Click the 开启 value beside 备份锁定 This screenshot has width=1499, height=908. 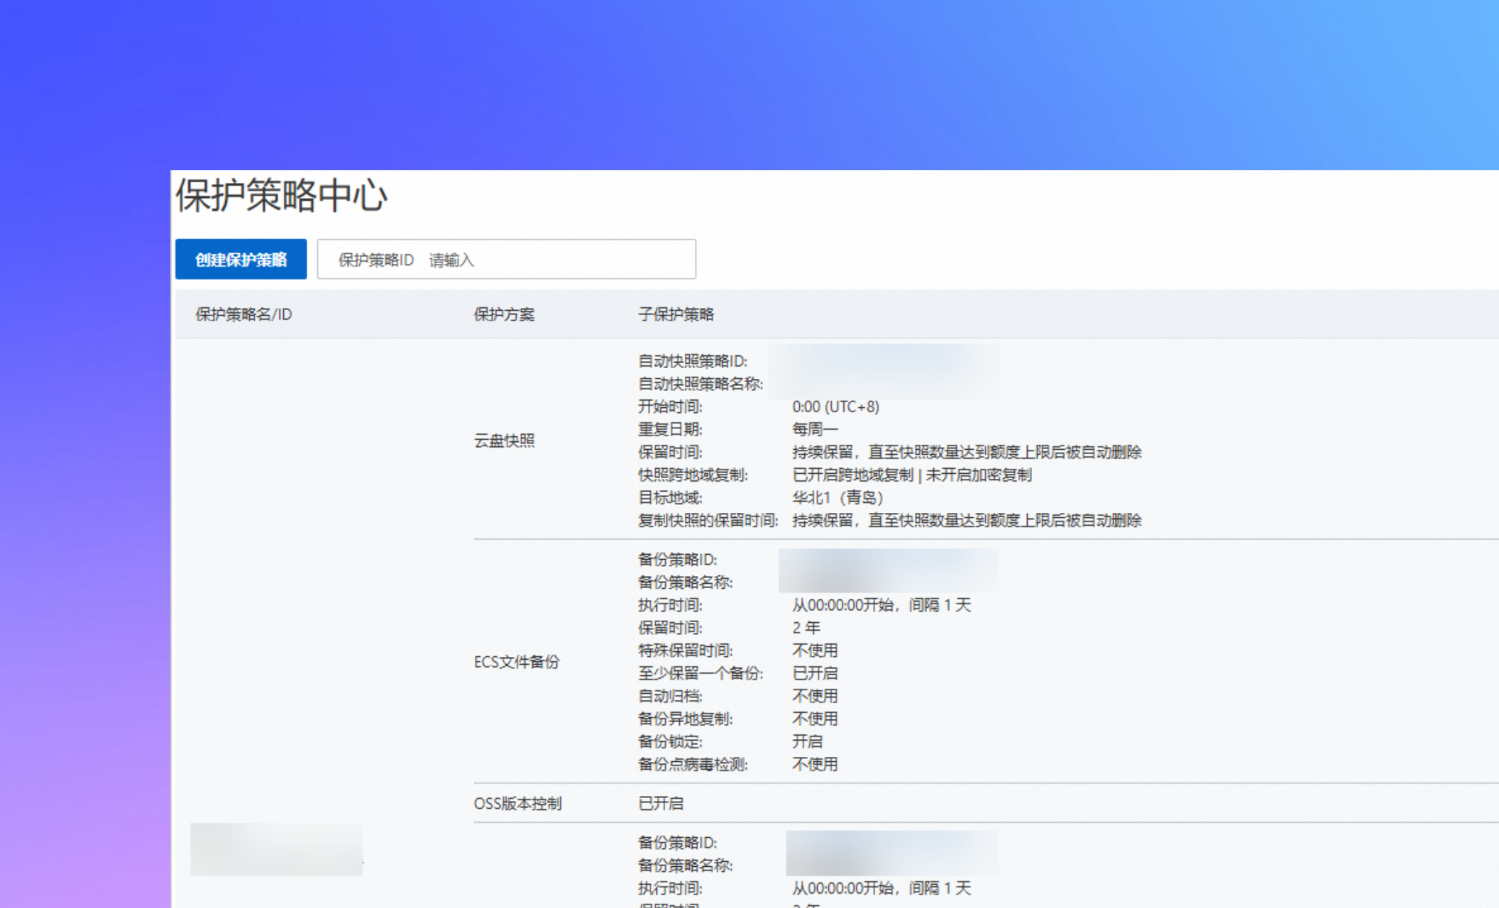click(x=807, y=741)
